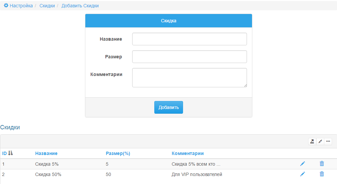Click the Добавить button
The width and height of the screenshot is (337, 184).
(x=169, y=107)
